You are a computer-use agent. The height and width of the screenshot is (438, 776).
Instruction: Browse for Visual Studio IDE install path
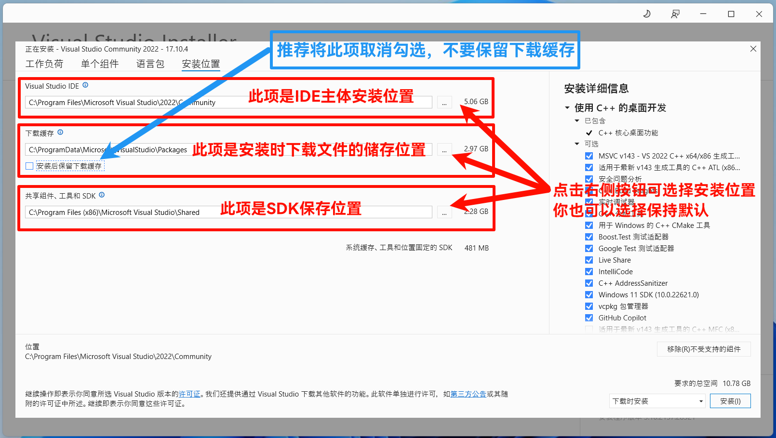444,102
